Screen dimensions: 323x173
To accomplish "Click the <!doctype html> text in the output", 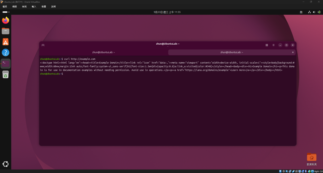I will pos(50,63).
